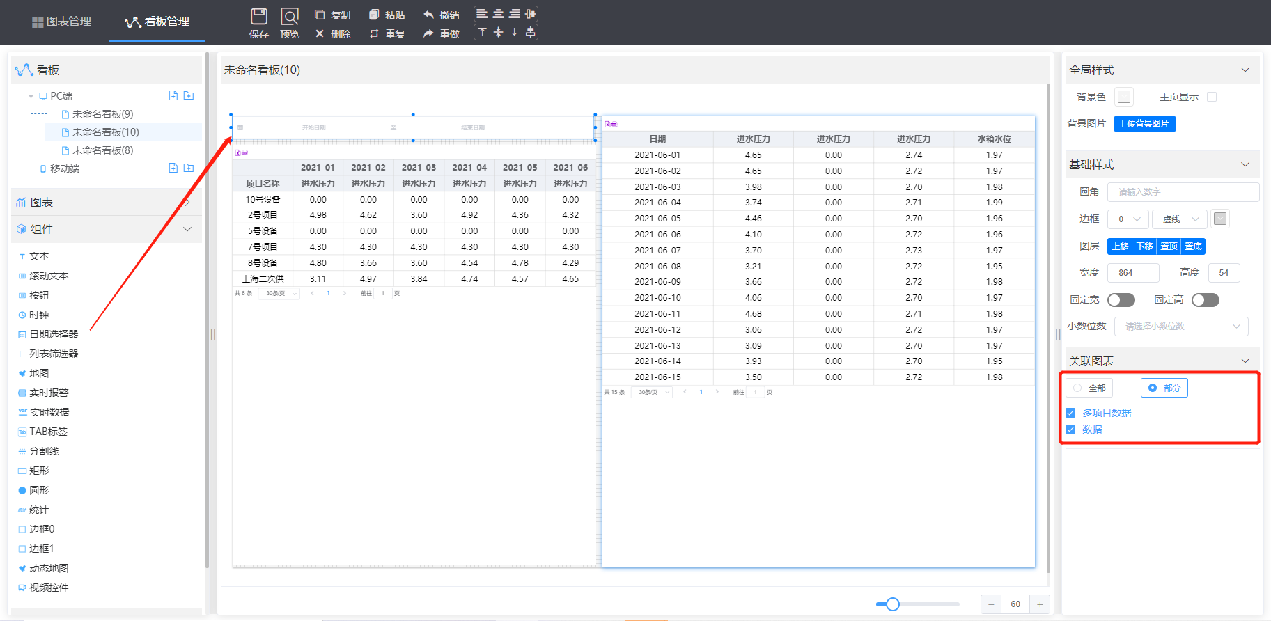Align selected components to top

482,32
